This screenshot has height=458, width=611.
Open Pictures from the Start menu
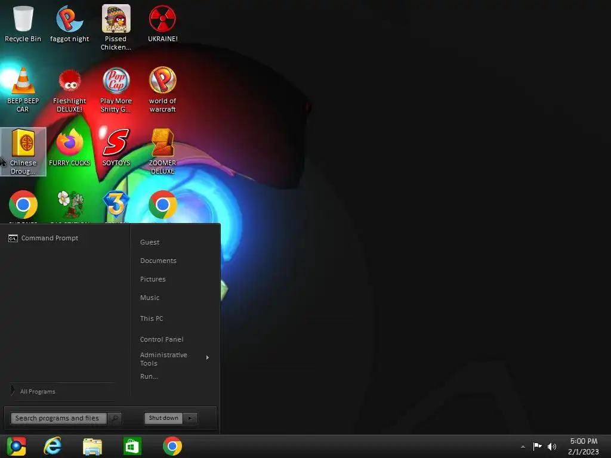(153, 279)
